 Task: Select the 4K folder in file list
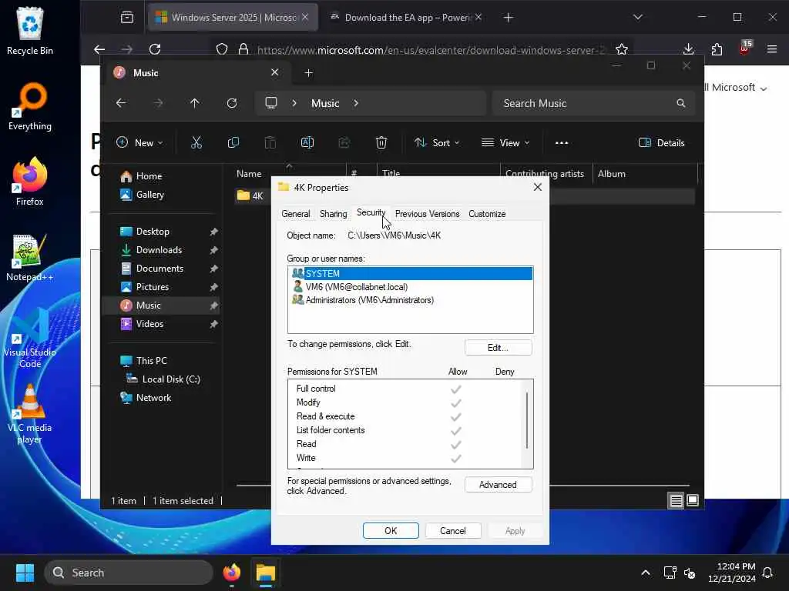[251, 195]
